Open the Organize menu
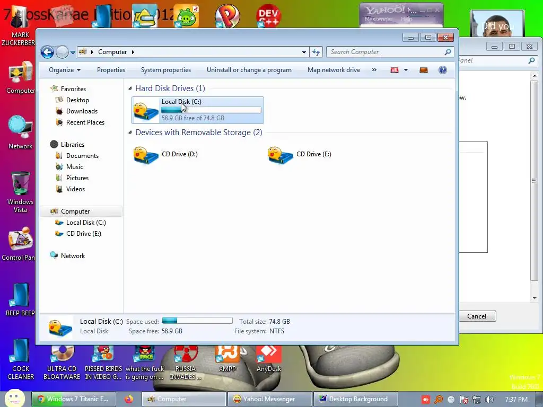543x407 pixels. click(x=65, y=70)
